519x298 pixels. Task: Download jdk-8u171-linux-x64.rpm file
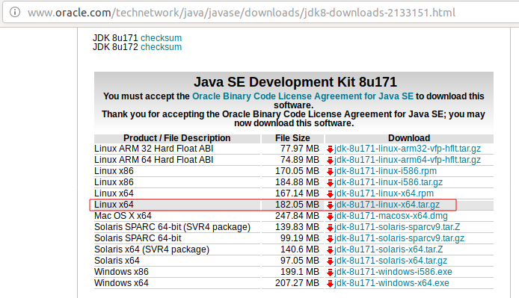384,193
